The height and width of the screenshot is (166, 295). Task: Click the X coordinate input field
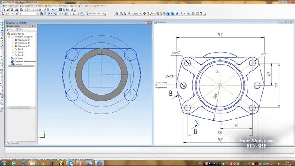click(x=92, y=13)
